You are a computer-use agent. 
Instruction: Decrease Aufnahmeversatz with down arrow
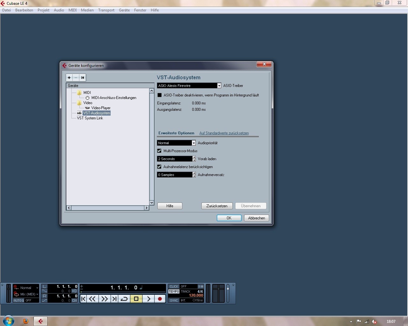tap(194, 176)
